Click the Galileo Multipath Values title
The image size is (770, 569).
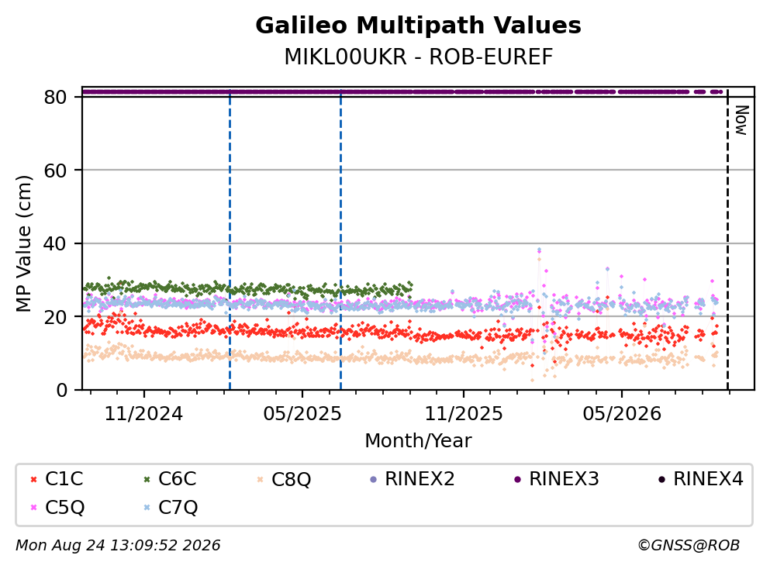tap(419, 26)
